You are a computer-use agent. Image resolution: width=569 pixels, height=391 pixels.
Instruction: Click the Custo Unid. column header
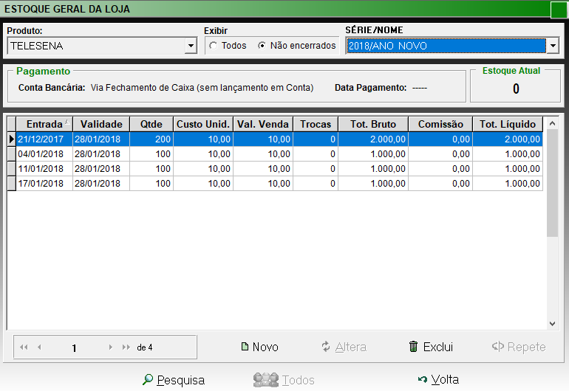point(203,124)
